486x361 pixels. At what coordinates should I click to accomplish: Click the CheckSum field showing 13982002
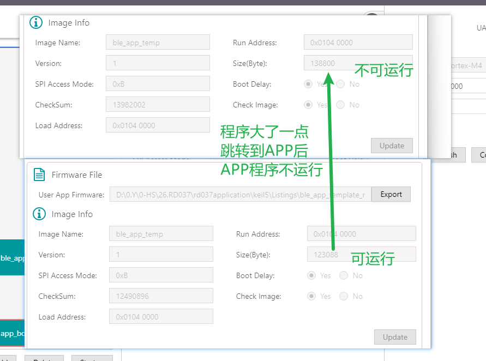[x=158, y=105]
